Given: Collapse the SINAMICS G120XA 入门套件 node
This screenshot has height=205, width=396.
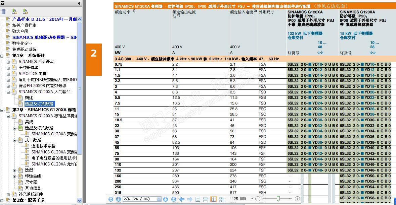Looking at the screenshot, I should (x=8, y=92).
